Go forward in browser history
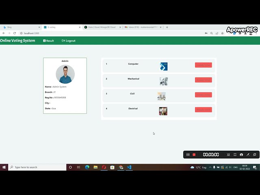This screenshot has height=195, width=260. pos(9,33)
